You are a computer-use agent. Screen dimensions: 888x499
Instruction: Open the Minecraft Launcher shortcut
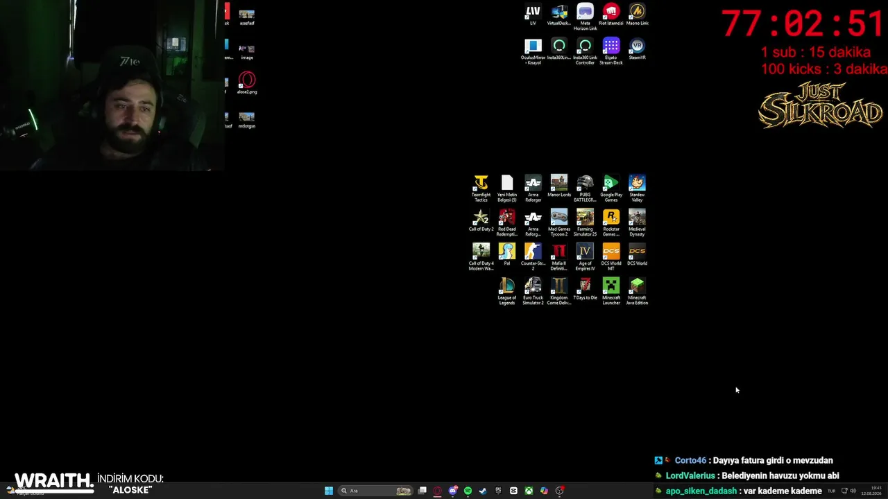pos(611,292)
